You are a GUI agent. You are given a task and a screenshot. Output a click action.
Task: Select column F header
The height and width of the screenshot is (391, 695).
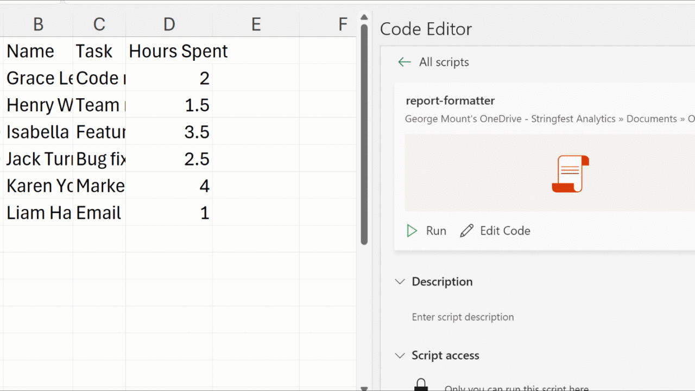coord(343,24)
